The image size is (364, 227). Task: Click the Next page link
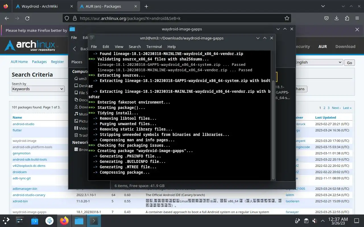[x=336, y=108]
